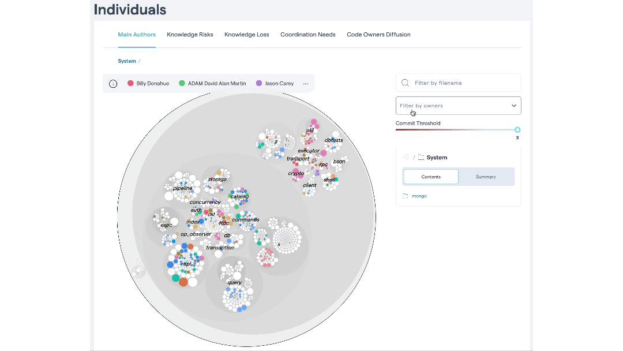Click the folder icon next to System heading
623x351 pixels.
tap(421, 156)
